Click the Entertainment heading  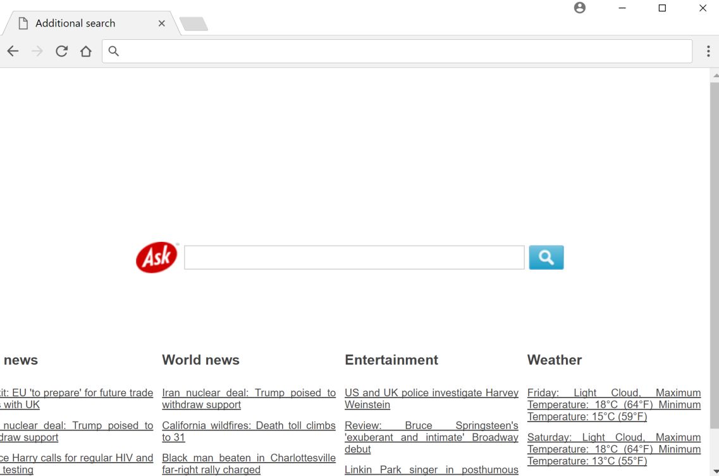pos(391,360)
